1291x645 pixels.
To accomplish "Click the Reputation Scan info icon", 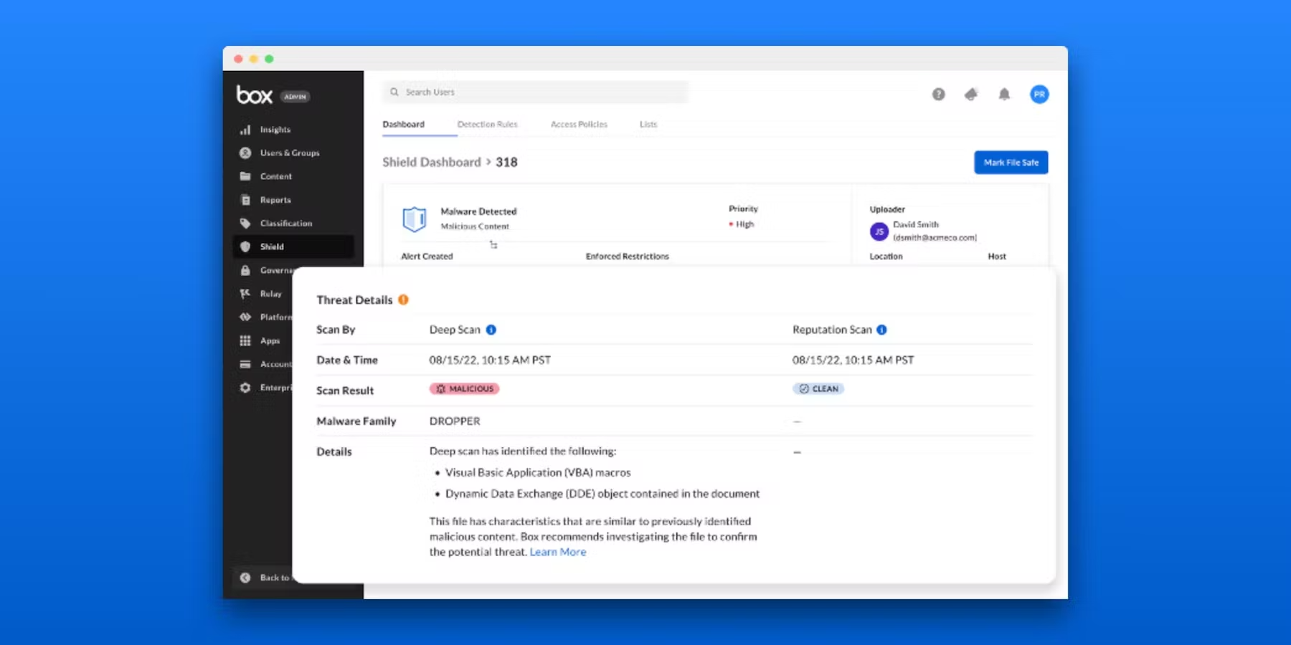I will click(x=881, y=330).
